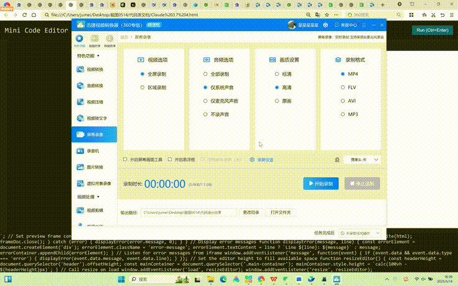The image size is (458, 286).
Task: Click the 开始录制 button
Action: point(320,183)
